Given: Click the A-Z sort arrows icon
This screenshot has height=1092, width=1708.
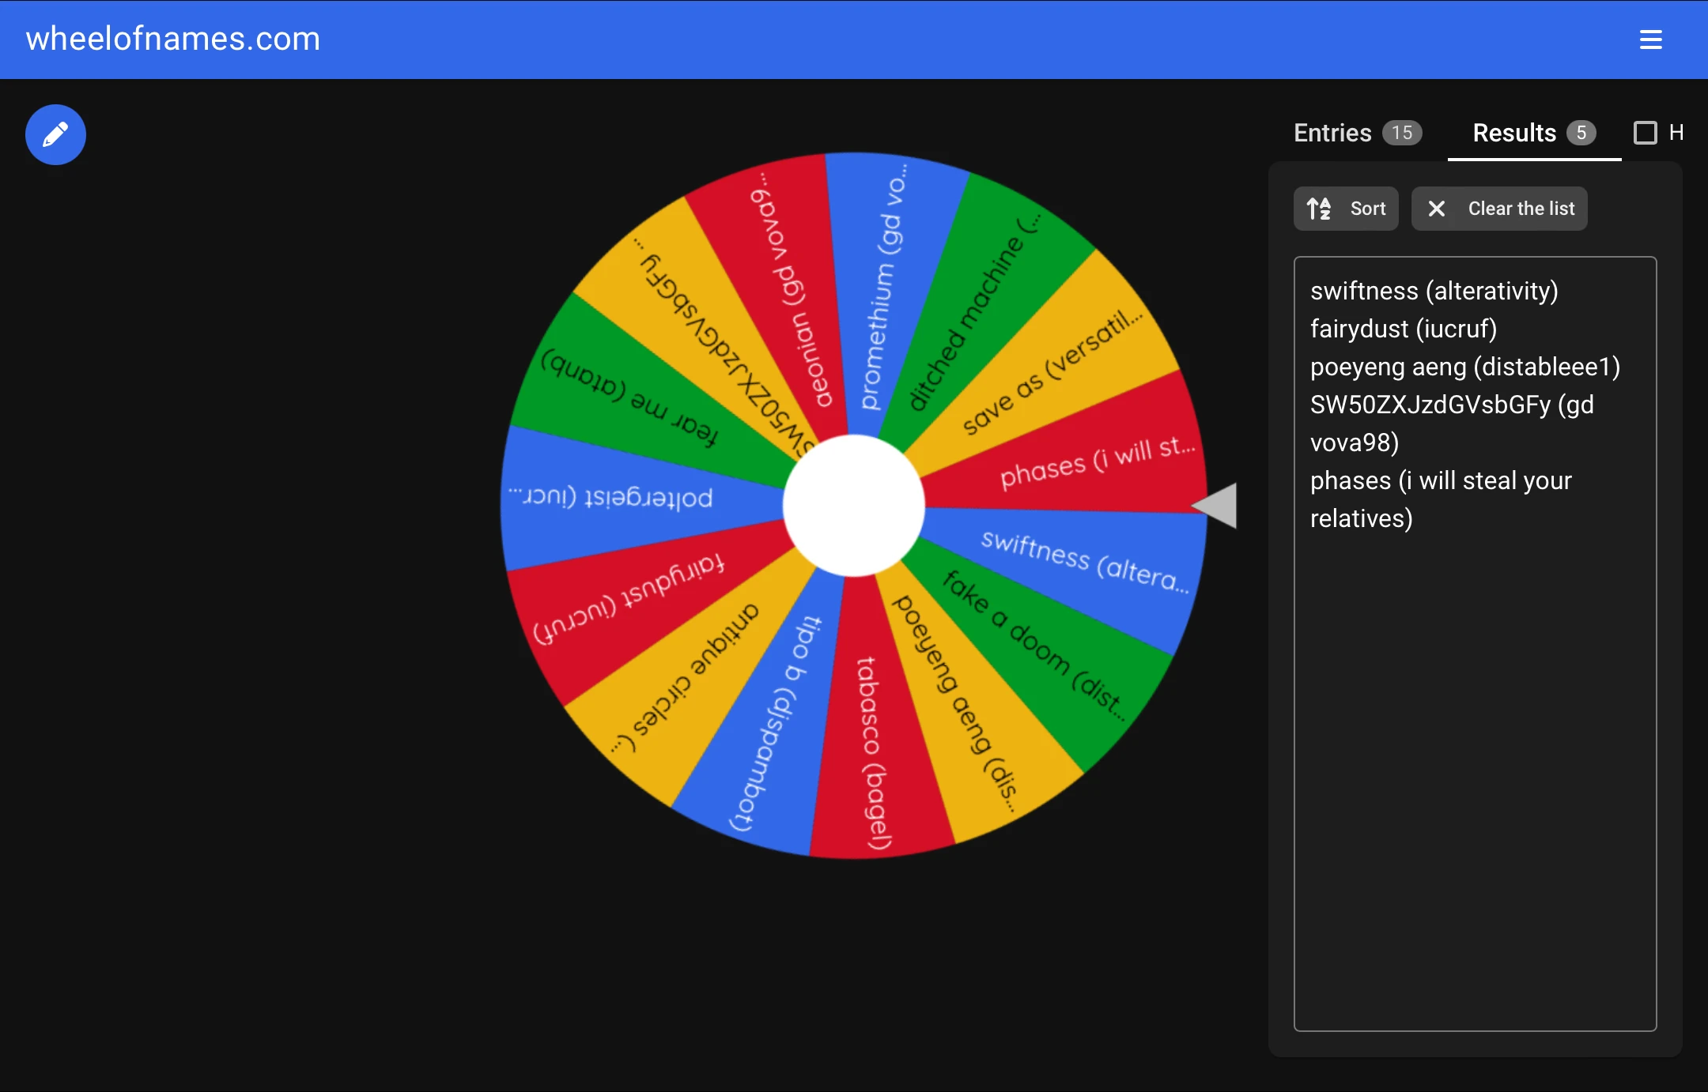Looking at the screenshot, I should coord(1319,209).
